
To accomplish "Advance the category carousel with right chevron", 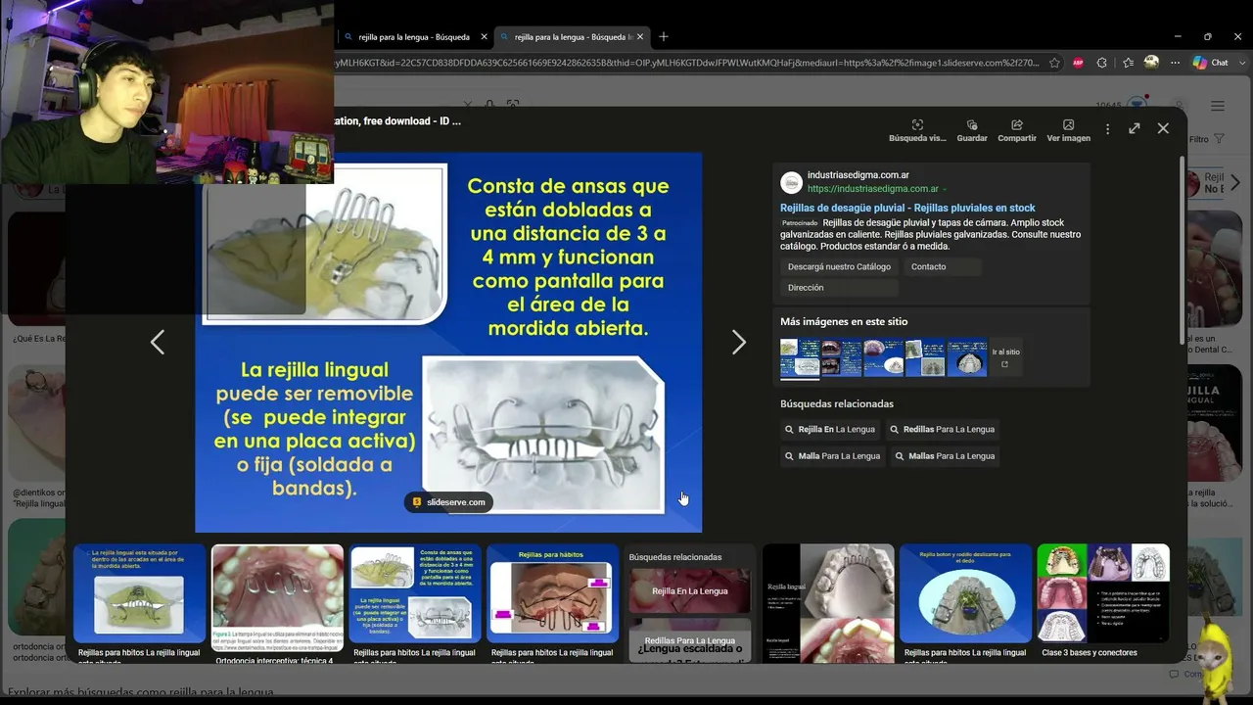I will pyautogui.click(x=1234, y=183).
